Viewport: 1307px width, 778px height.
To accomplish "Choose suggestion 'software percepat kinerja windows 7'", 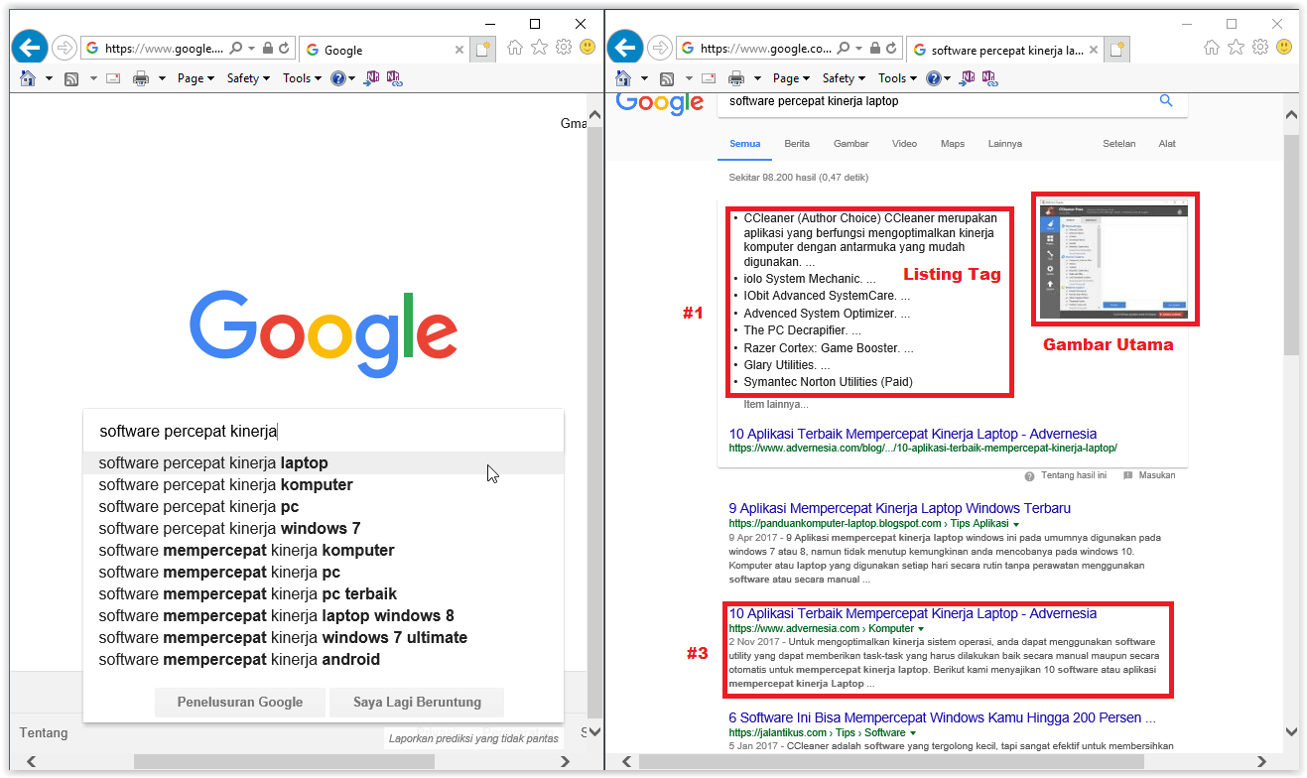I will 324,529.
